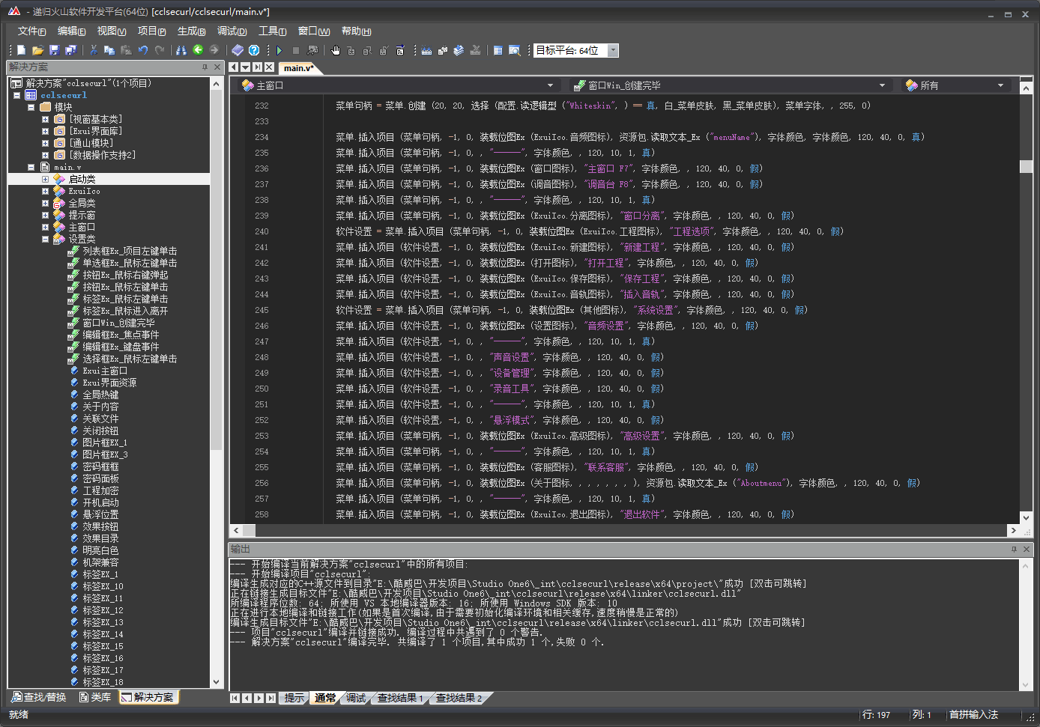
Task: Open the 文件(F) menu
Action: 32,31
